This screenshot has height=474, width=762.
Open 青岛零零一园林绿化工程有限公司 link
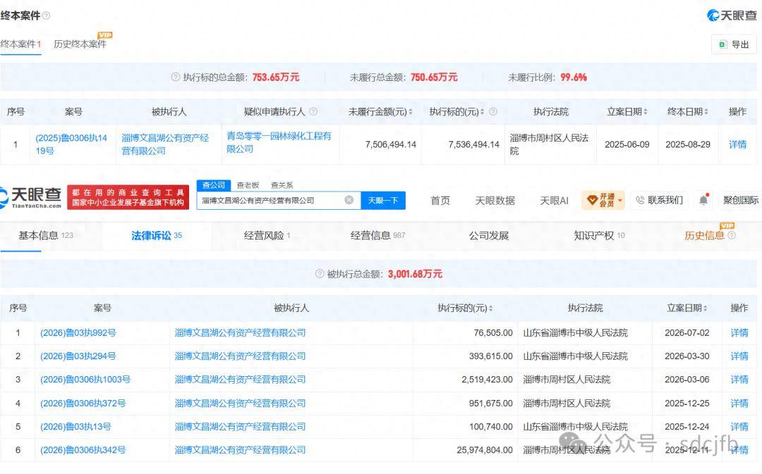[279, 142]
